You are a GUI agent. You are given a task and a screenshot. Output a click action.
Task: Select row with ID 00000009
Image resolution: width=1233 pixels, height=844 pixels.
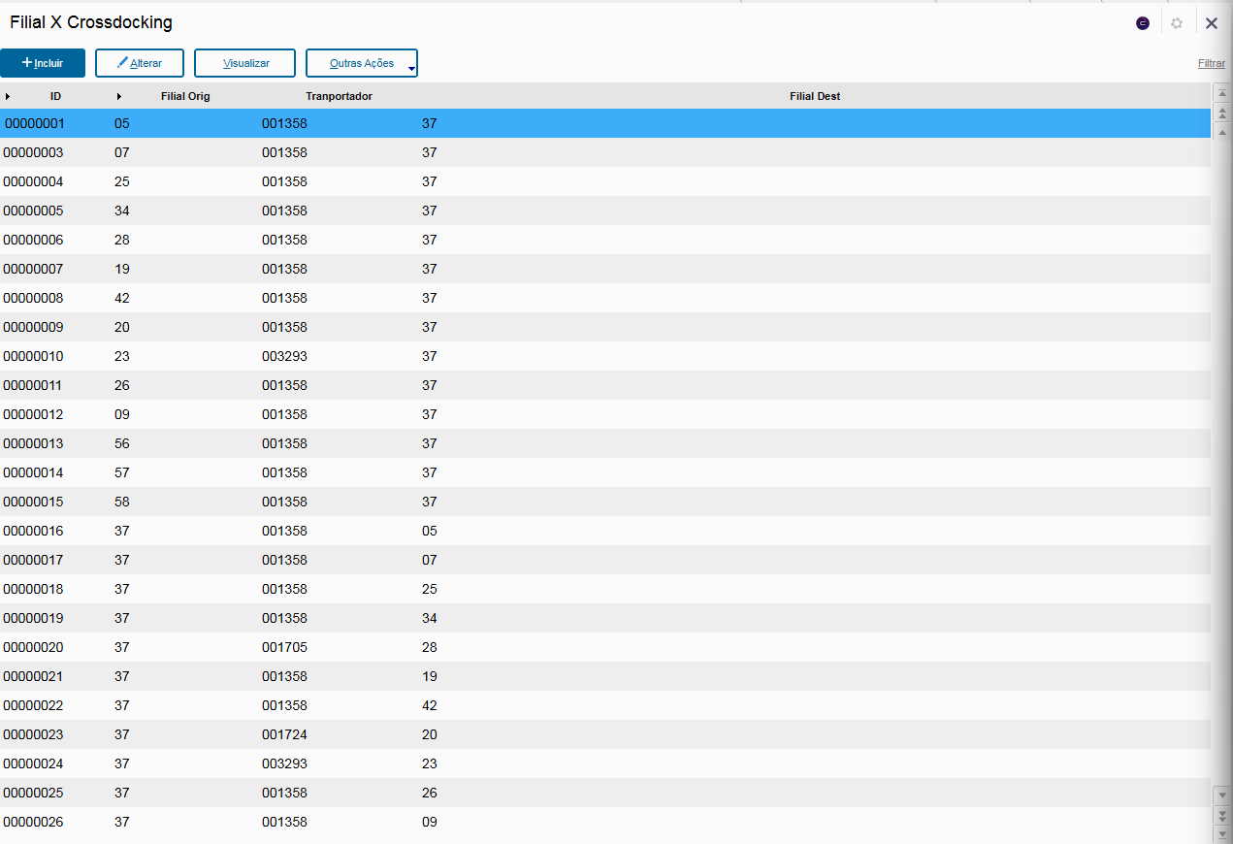pyautogui.click(x=605, y=327)
